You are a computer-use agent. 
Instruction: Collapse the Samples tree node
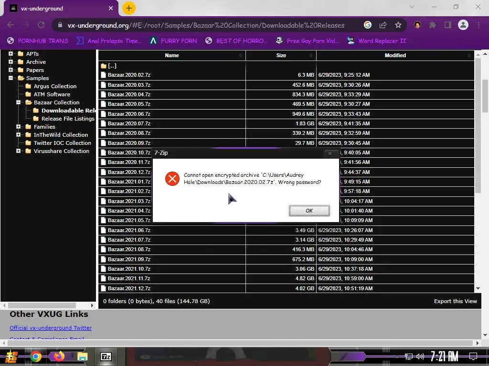pyautogui.click(x=11, y=78)
